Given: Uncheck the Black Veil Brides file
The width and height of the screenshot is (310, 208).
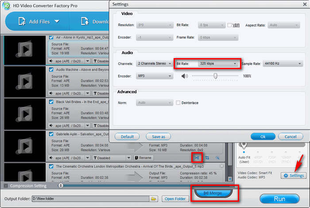Looking at the screenshot, I should (51, 102).
